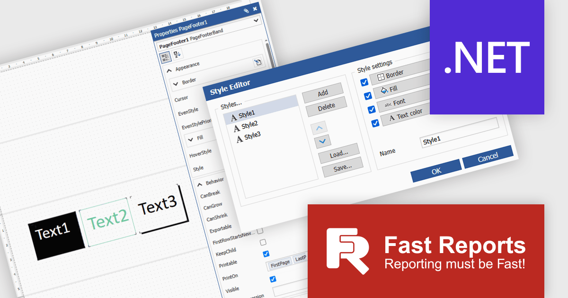Toggle the Fill checkbox in Style settings

click(x=368, y=96)
